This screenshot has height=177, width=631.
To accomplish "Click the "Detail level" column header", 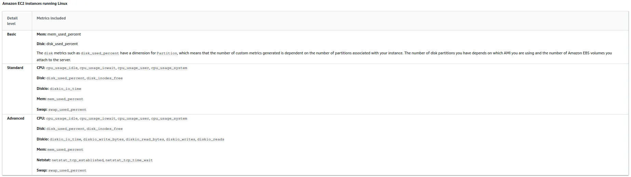I will click(12, 21).
